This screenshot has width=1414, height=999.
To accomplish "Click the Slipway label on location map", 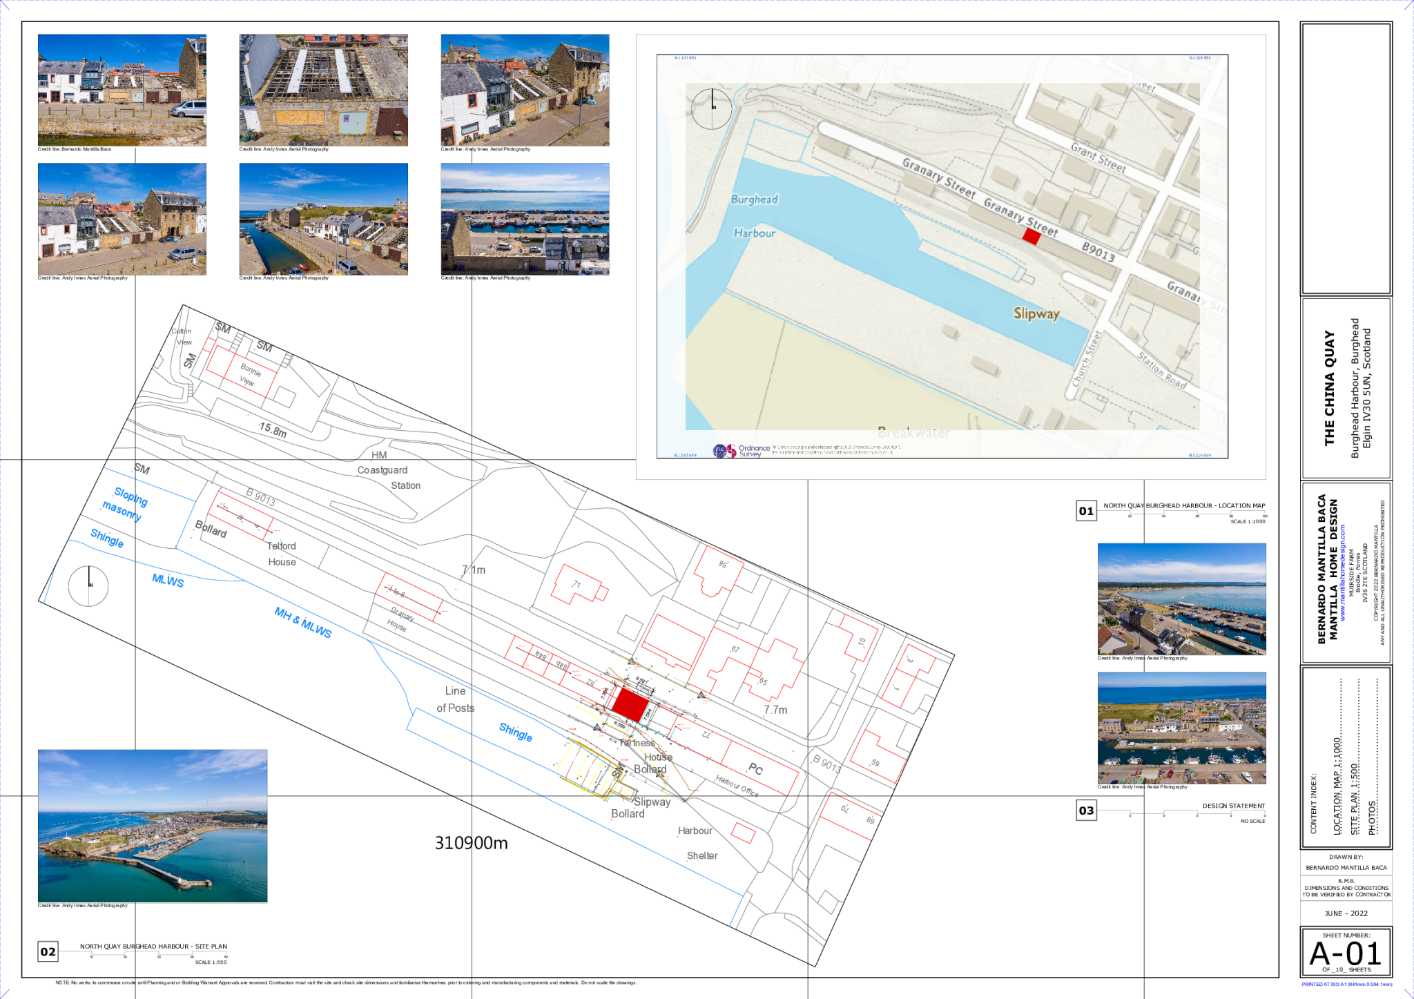I will point(1036,313).
